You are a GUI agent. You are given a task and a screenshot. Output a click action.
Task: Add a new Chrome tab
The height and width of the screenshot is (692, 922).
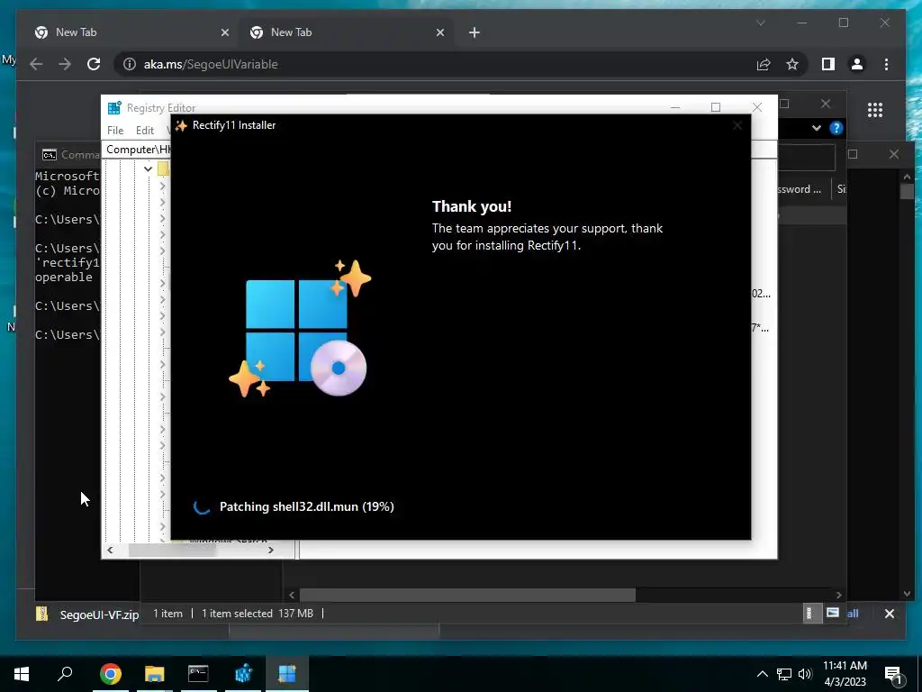[x=475, y=32]
